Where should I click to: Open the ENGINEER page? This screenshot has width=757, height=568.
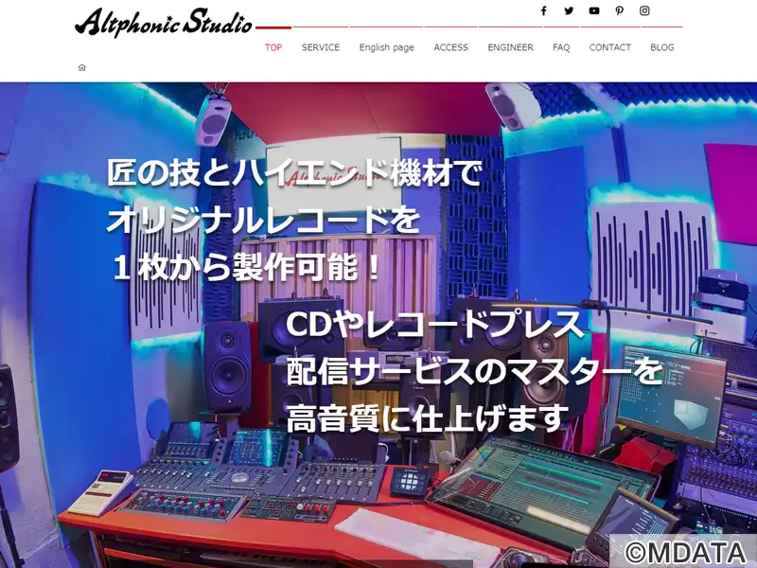[510, 47]
